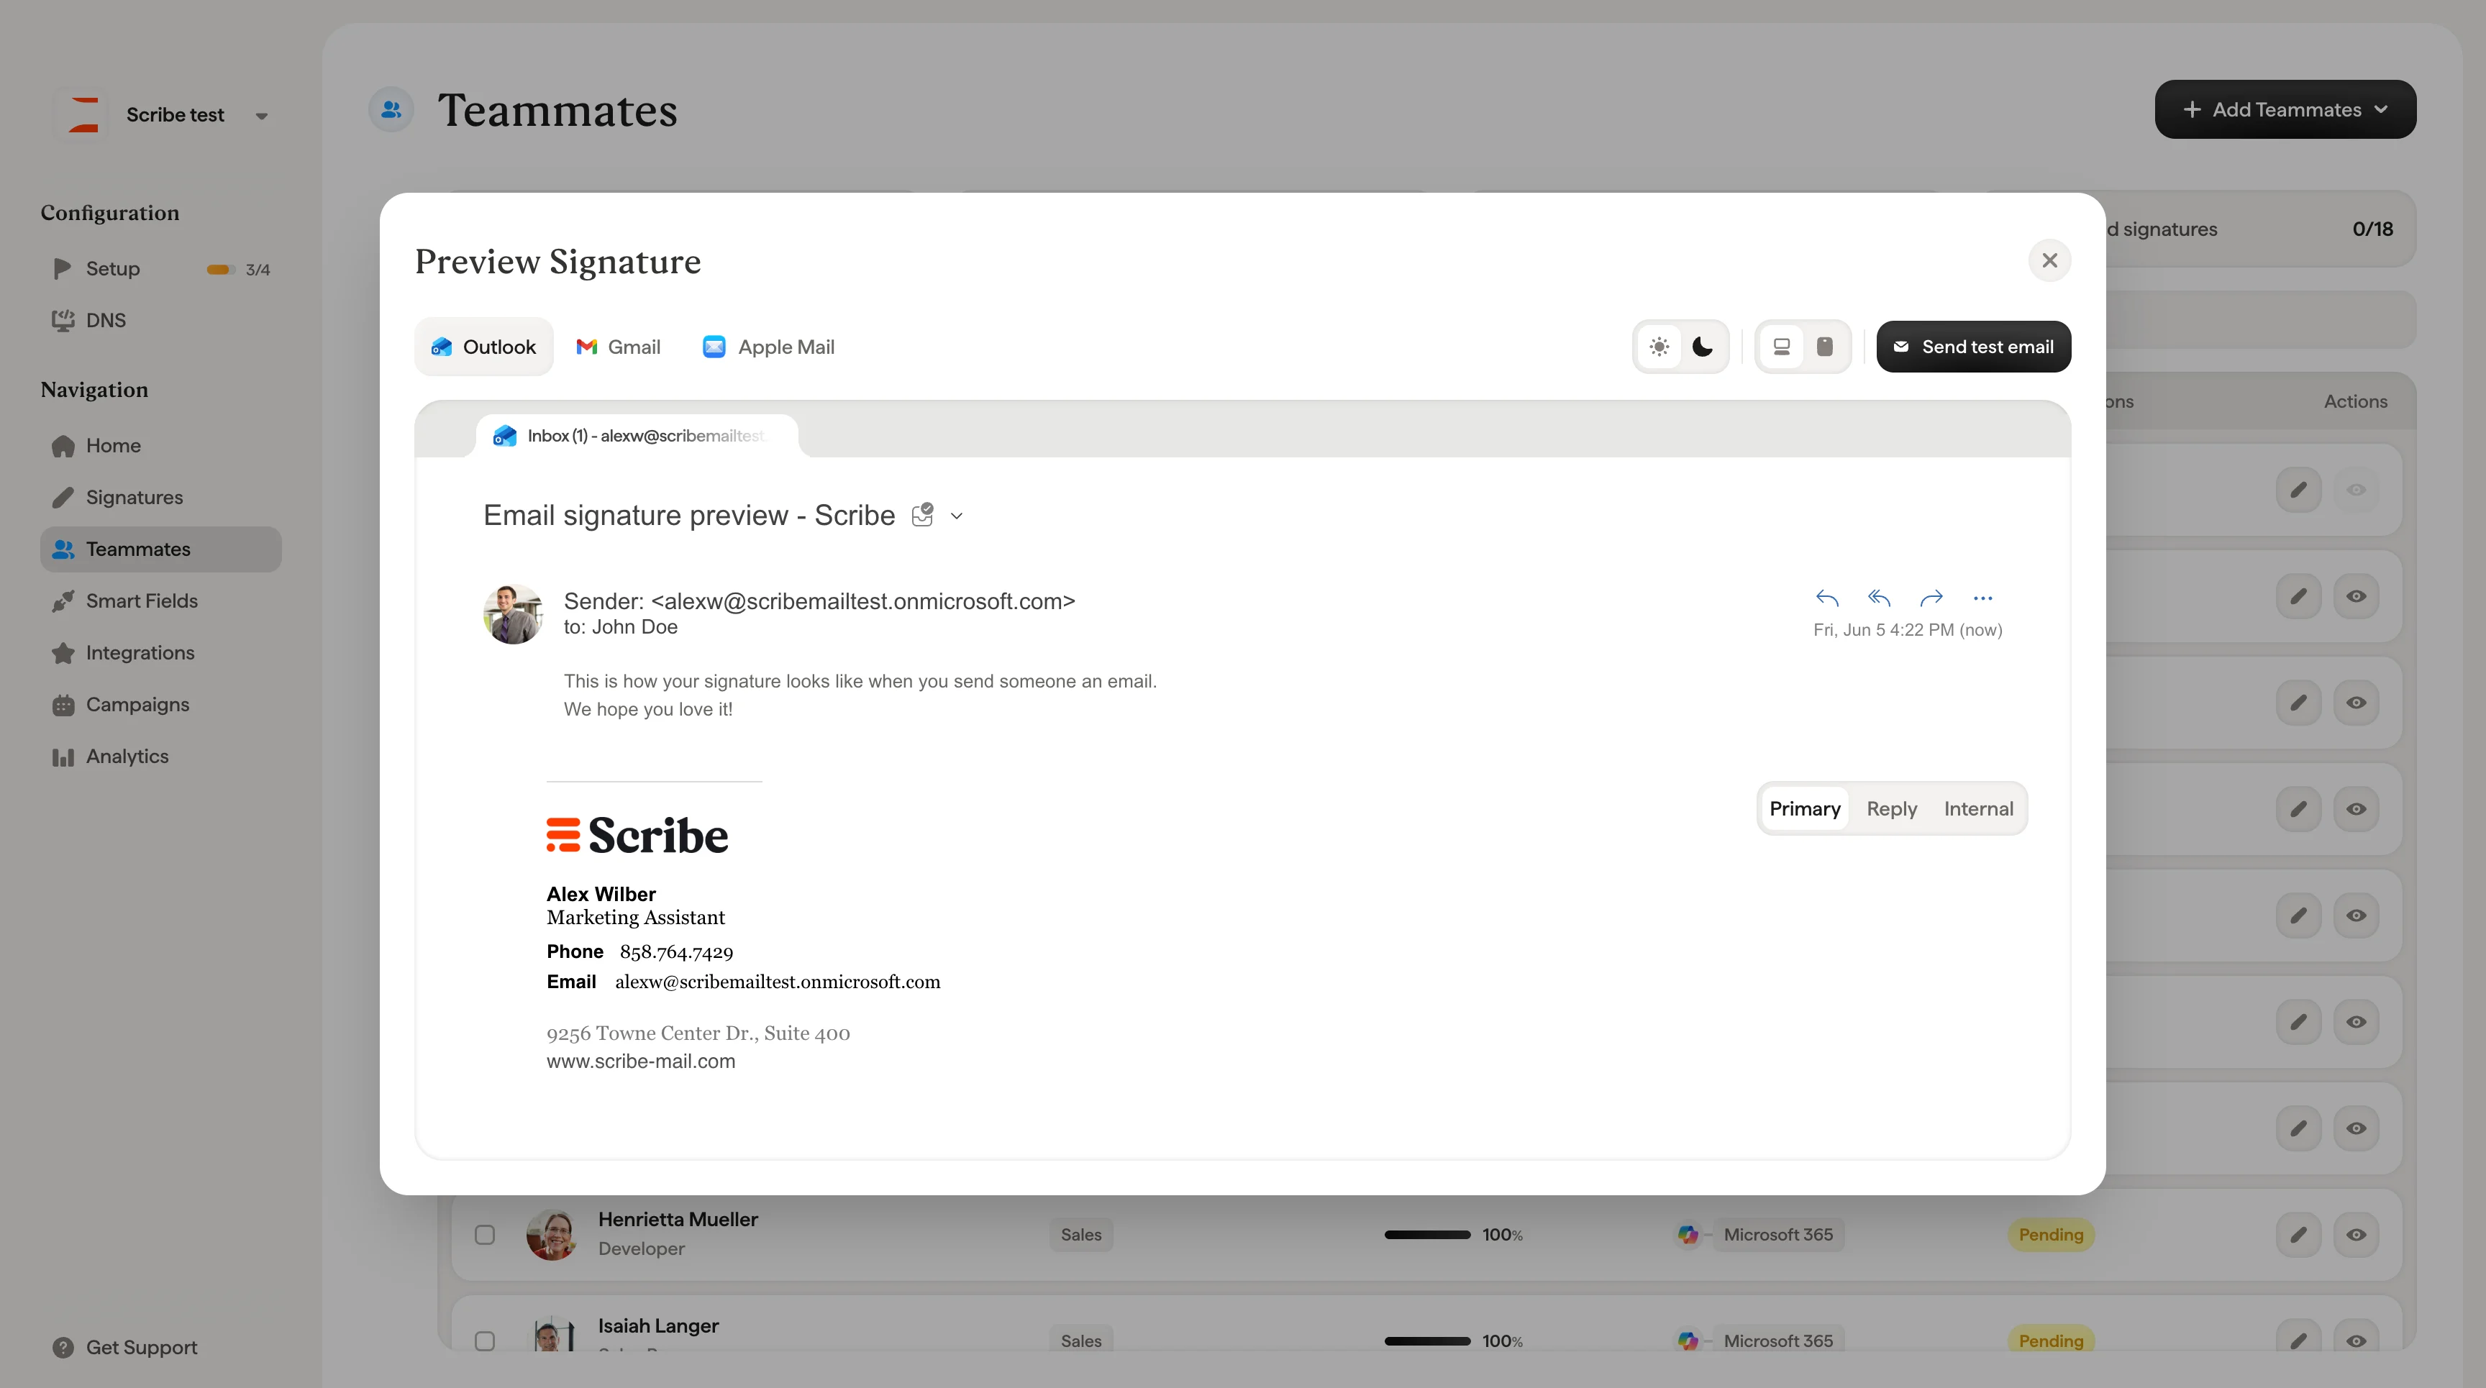The height and width of the screenshot is (1388, 2486).
Task: Click Henrietta Mueller's avatar photo
Action: pos(552,1235)
